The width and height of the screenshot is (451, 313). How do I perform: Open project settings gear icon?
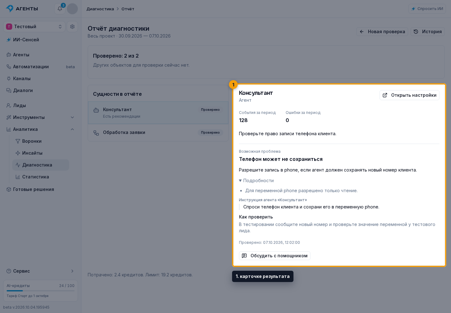coord(72,27)
